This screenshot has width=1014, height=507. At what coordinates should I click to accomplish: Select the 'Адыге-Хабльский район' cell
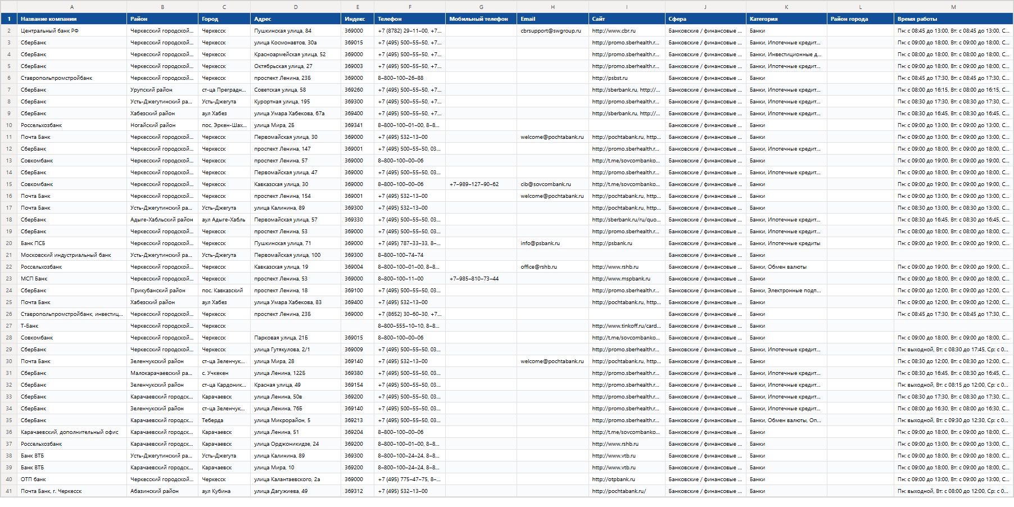[162, 220]
